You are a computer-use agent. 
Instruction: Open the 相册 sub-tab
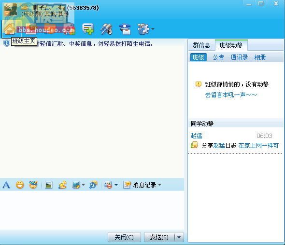[260, 57]
